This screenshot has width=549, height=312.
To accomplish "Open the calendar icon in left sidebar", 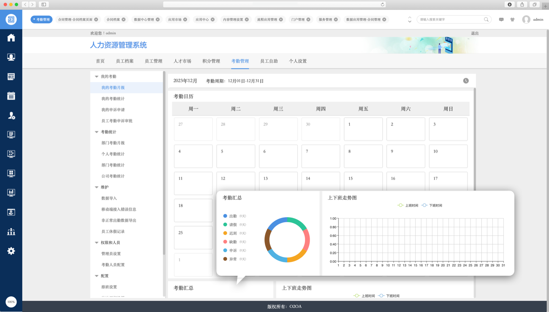I will click(x=11, y=96).
